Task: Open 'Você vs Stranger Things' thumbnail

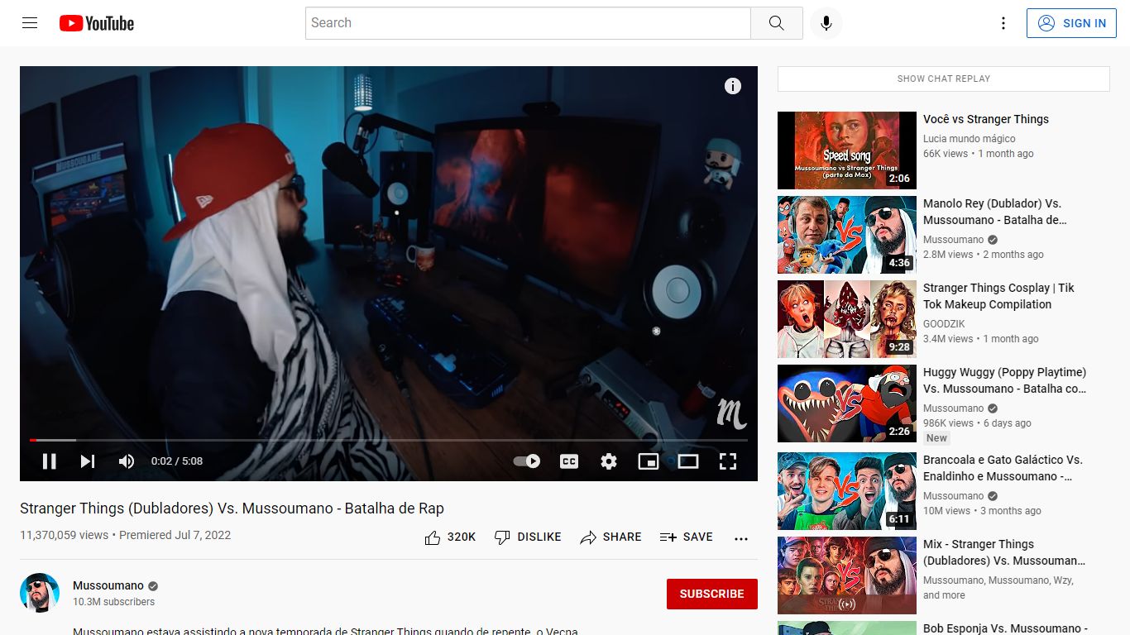Action: (847, 150)
